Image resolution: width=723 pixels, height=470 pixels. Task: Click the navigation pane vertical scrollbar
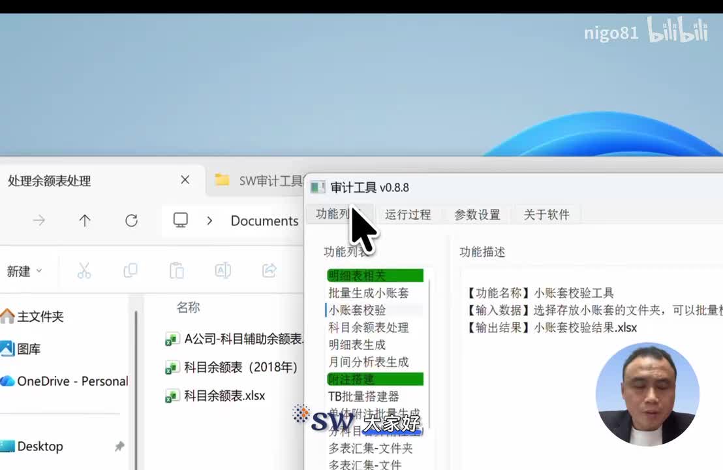click(136, 390)
